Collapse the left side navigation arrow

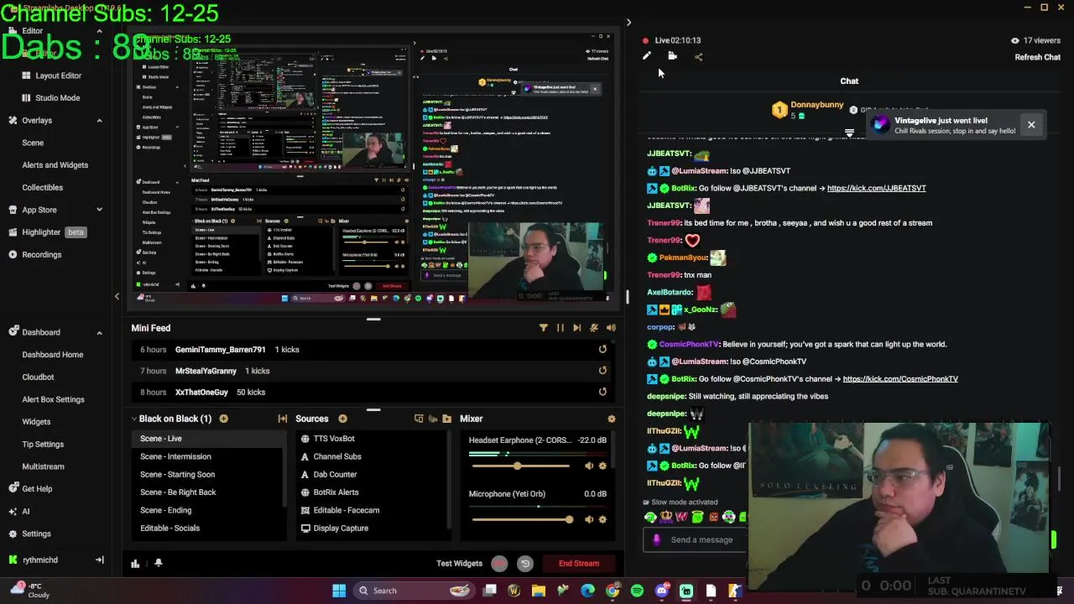coord(117,296)
